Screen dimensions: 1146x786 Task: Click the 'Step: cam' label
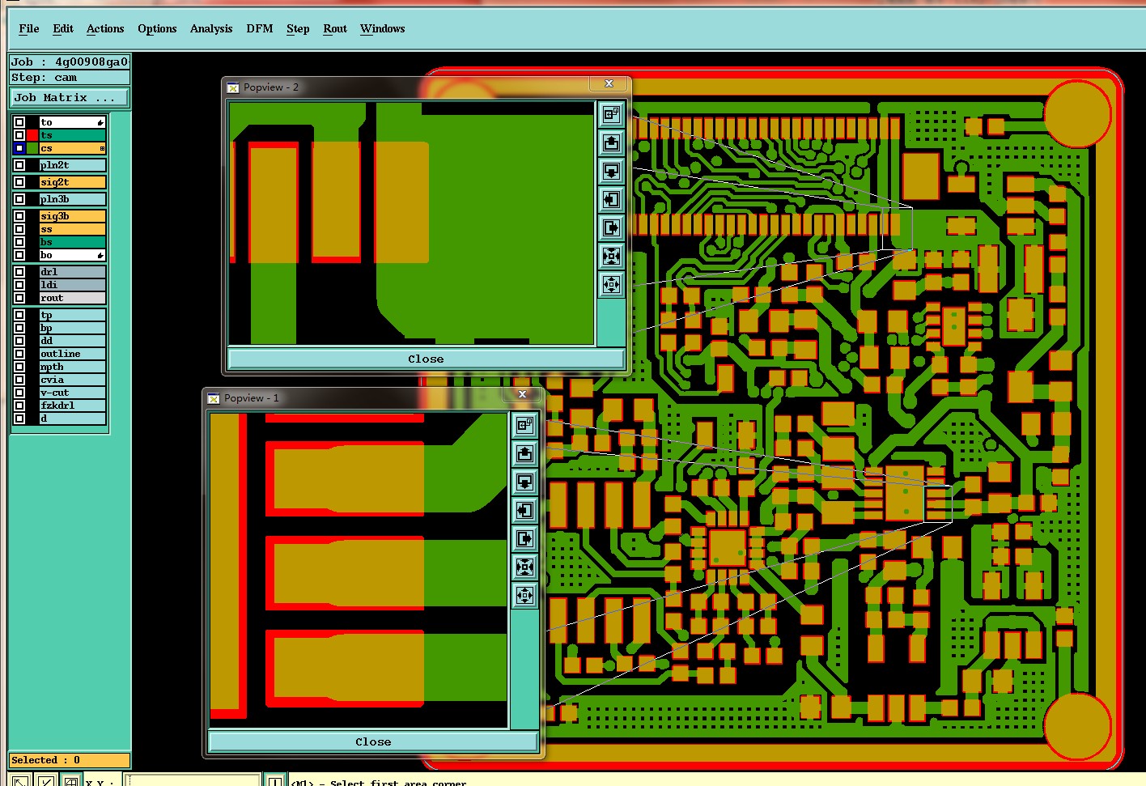[x=70, y=78]
